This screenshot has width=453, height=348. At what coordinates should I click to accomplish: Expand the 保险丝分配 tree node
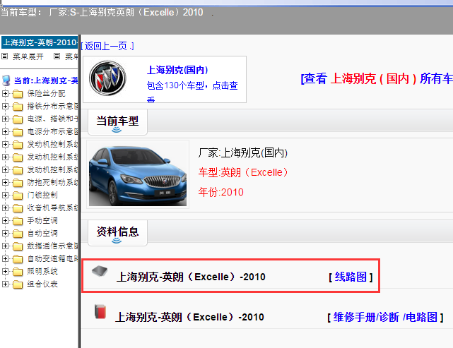tap(5, 93)
